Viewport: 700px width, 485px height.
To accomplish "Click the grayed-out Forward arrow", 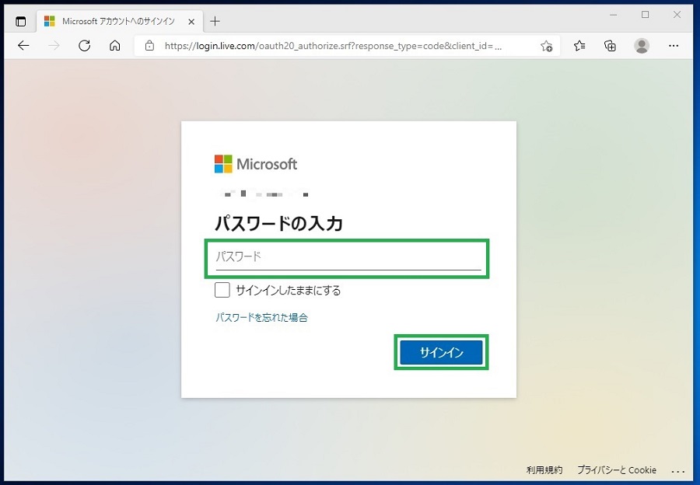I will (x=54, y=46).
